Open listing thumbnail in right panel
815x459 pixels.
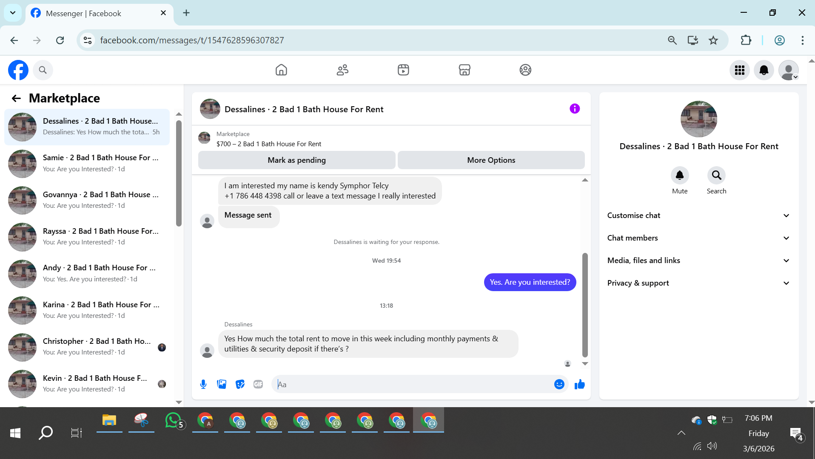click(698, 119)
